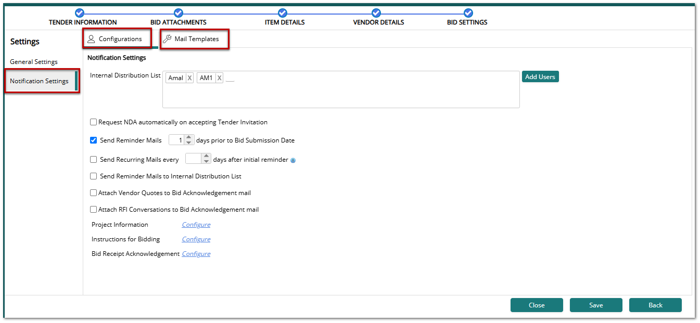Image resolution: width=700 pixels, height=323 pixels.
Task: Check Attach Vendor Quotes to acknowledgement mail
Action: [94, 193]
